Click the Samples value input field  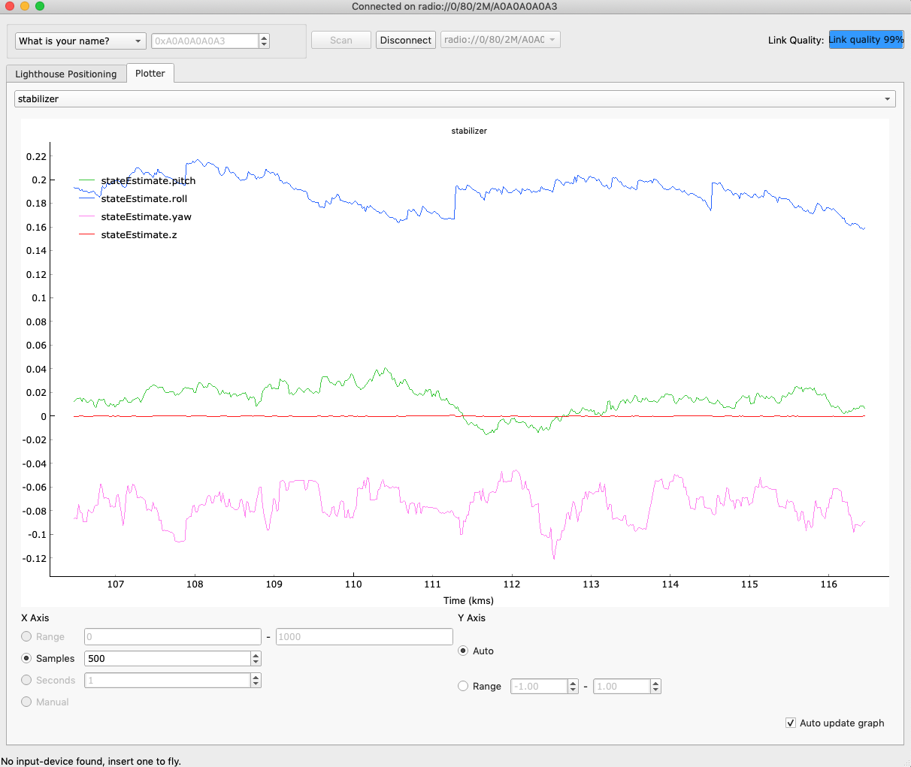pyautogui.click(x=167, y=658)
